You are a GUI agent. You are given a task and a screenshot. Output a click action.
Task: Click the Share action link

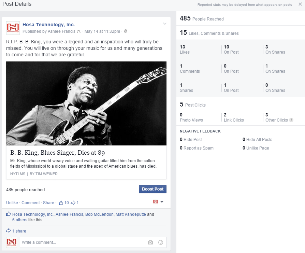(x=48, y=203)
